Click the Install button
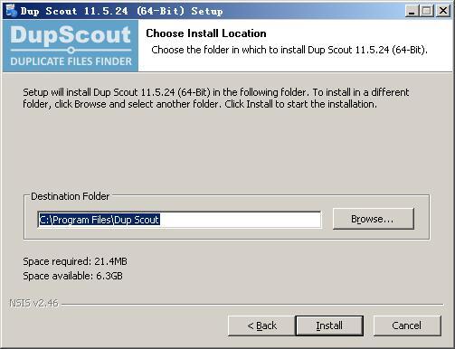 click(329, 325)
